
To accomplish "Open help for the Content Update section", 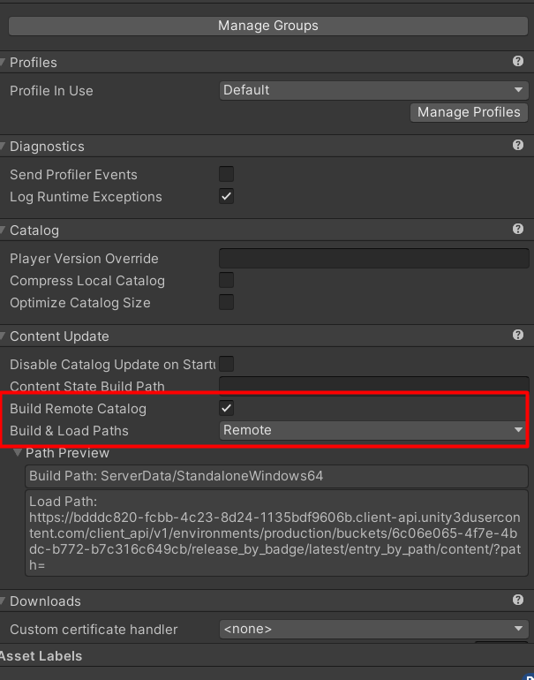I will point(518,336).
